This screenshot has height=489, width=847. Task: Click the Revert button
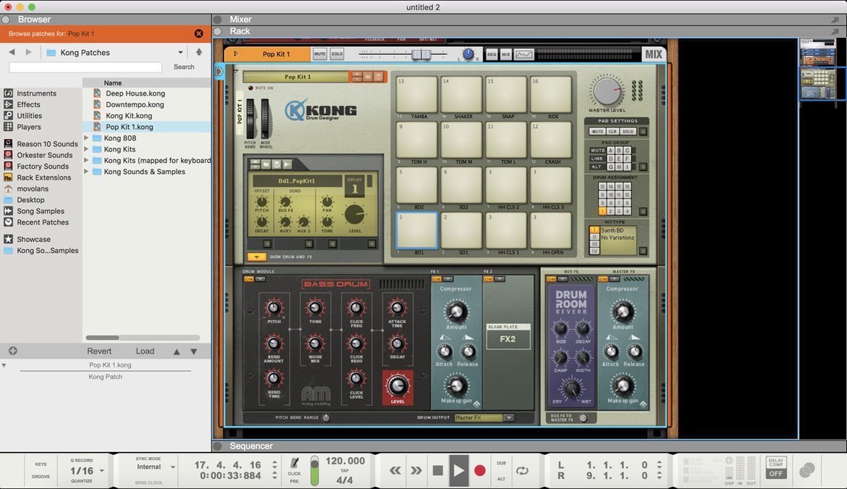pyautogui.click(x=99, y=351)
